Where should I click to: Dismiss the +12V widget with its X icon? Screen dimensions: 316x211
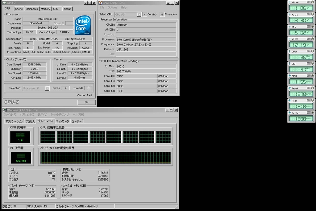point(312,39)
